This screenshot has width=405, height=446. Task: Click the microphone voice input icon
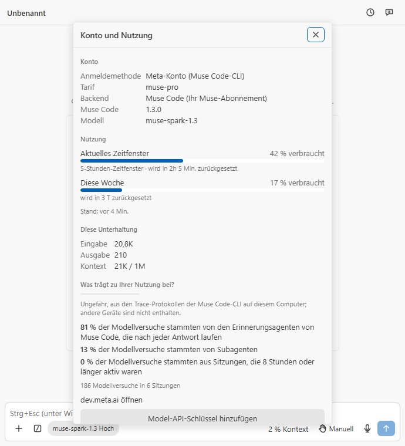[367, 428]
